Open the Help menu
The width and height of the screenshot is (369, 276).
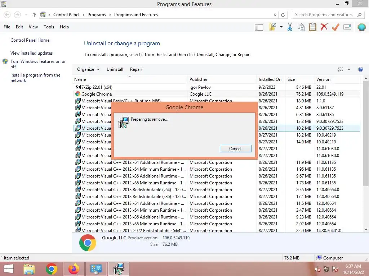click(x=64, y=27)
